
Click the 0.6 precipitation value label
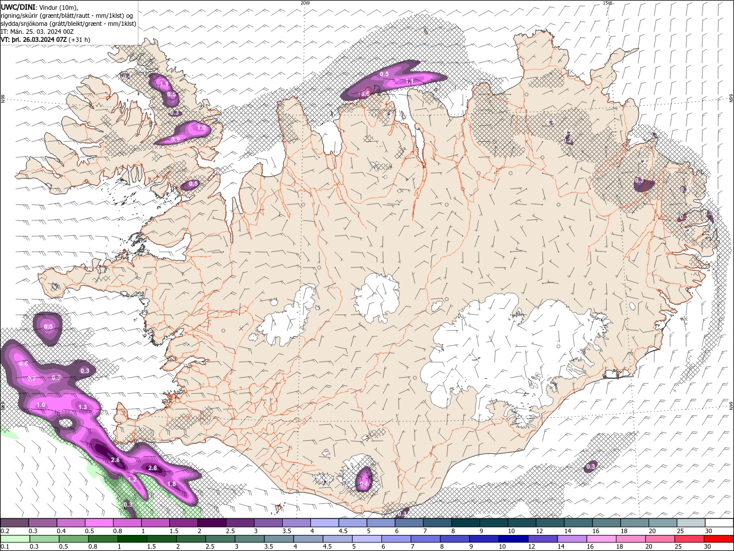[24, 364]
